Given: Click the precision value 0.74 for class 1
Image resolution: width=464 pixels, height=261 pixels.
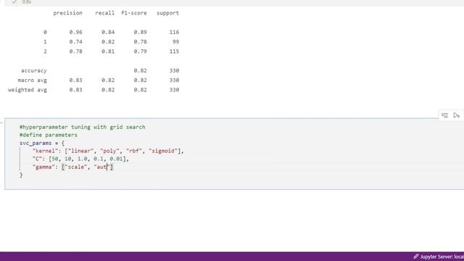Looking at the screenshot, I should pos(75,42).
